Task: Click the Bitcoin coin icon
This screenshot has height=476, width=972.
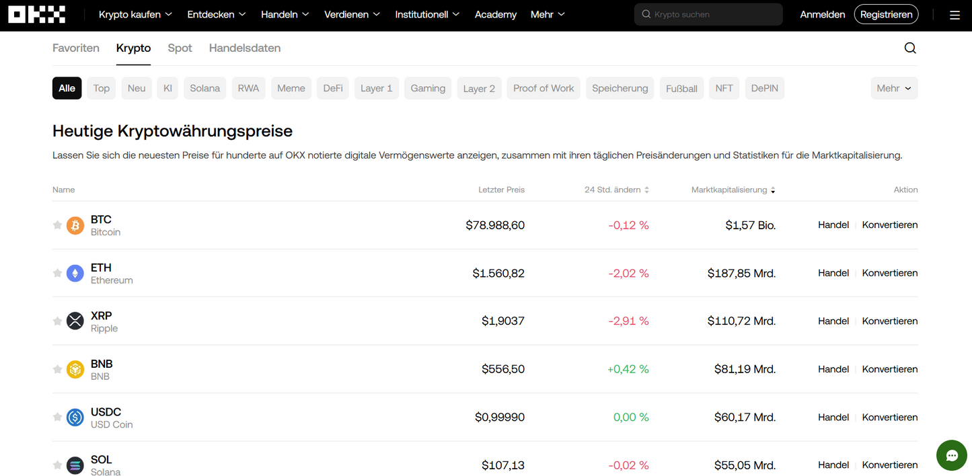Action: pos(75,225)
